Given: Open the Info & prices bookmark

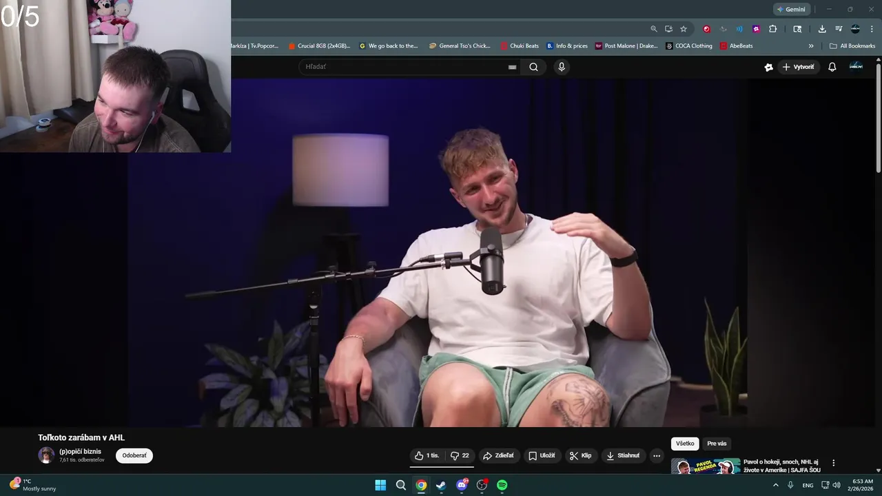Looking at the screenshot, I should 566,46.
